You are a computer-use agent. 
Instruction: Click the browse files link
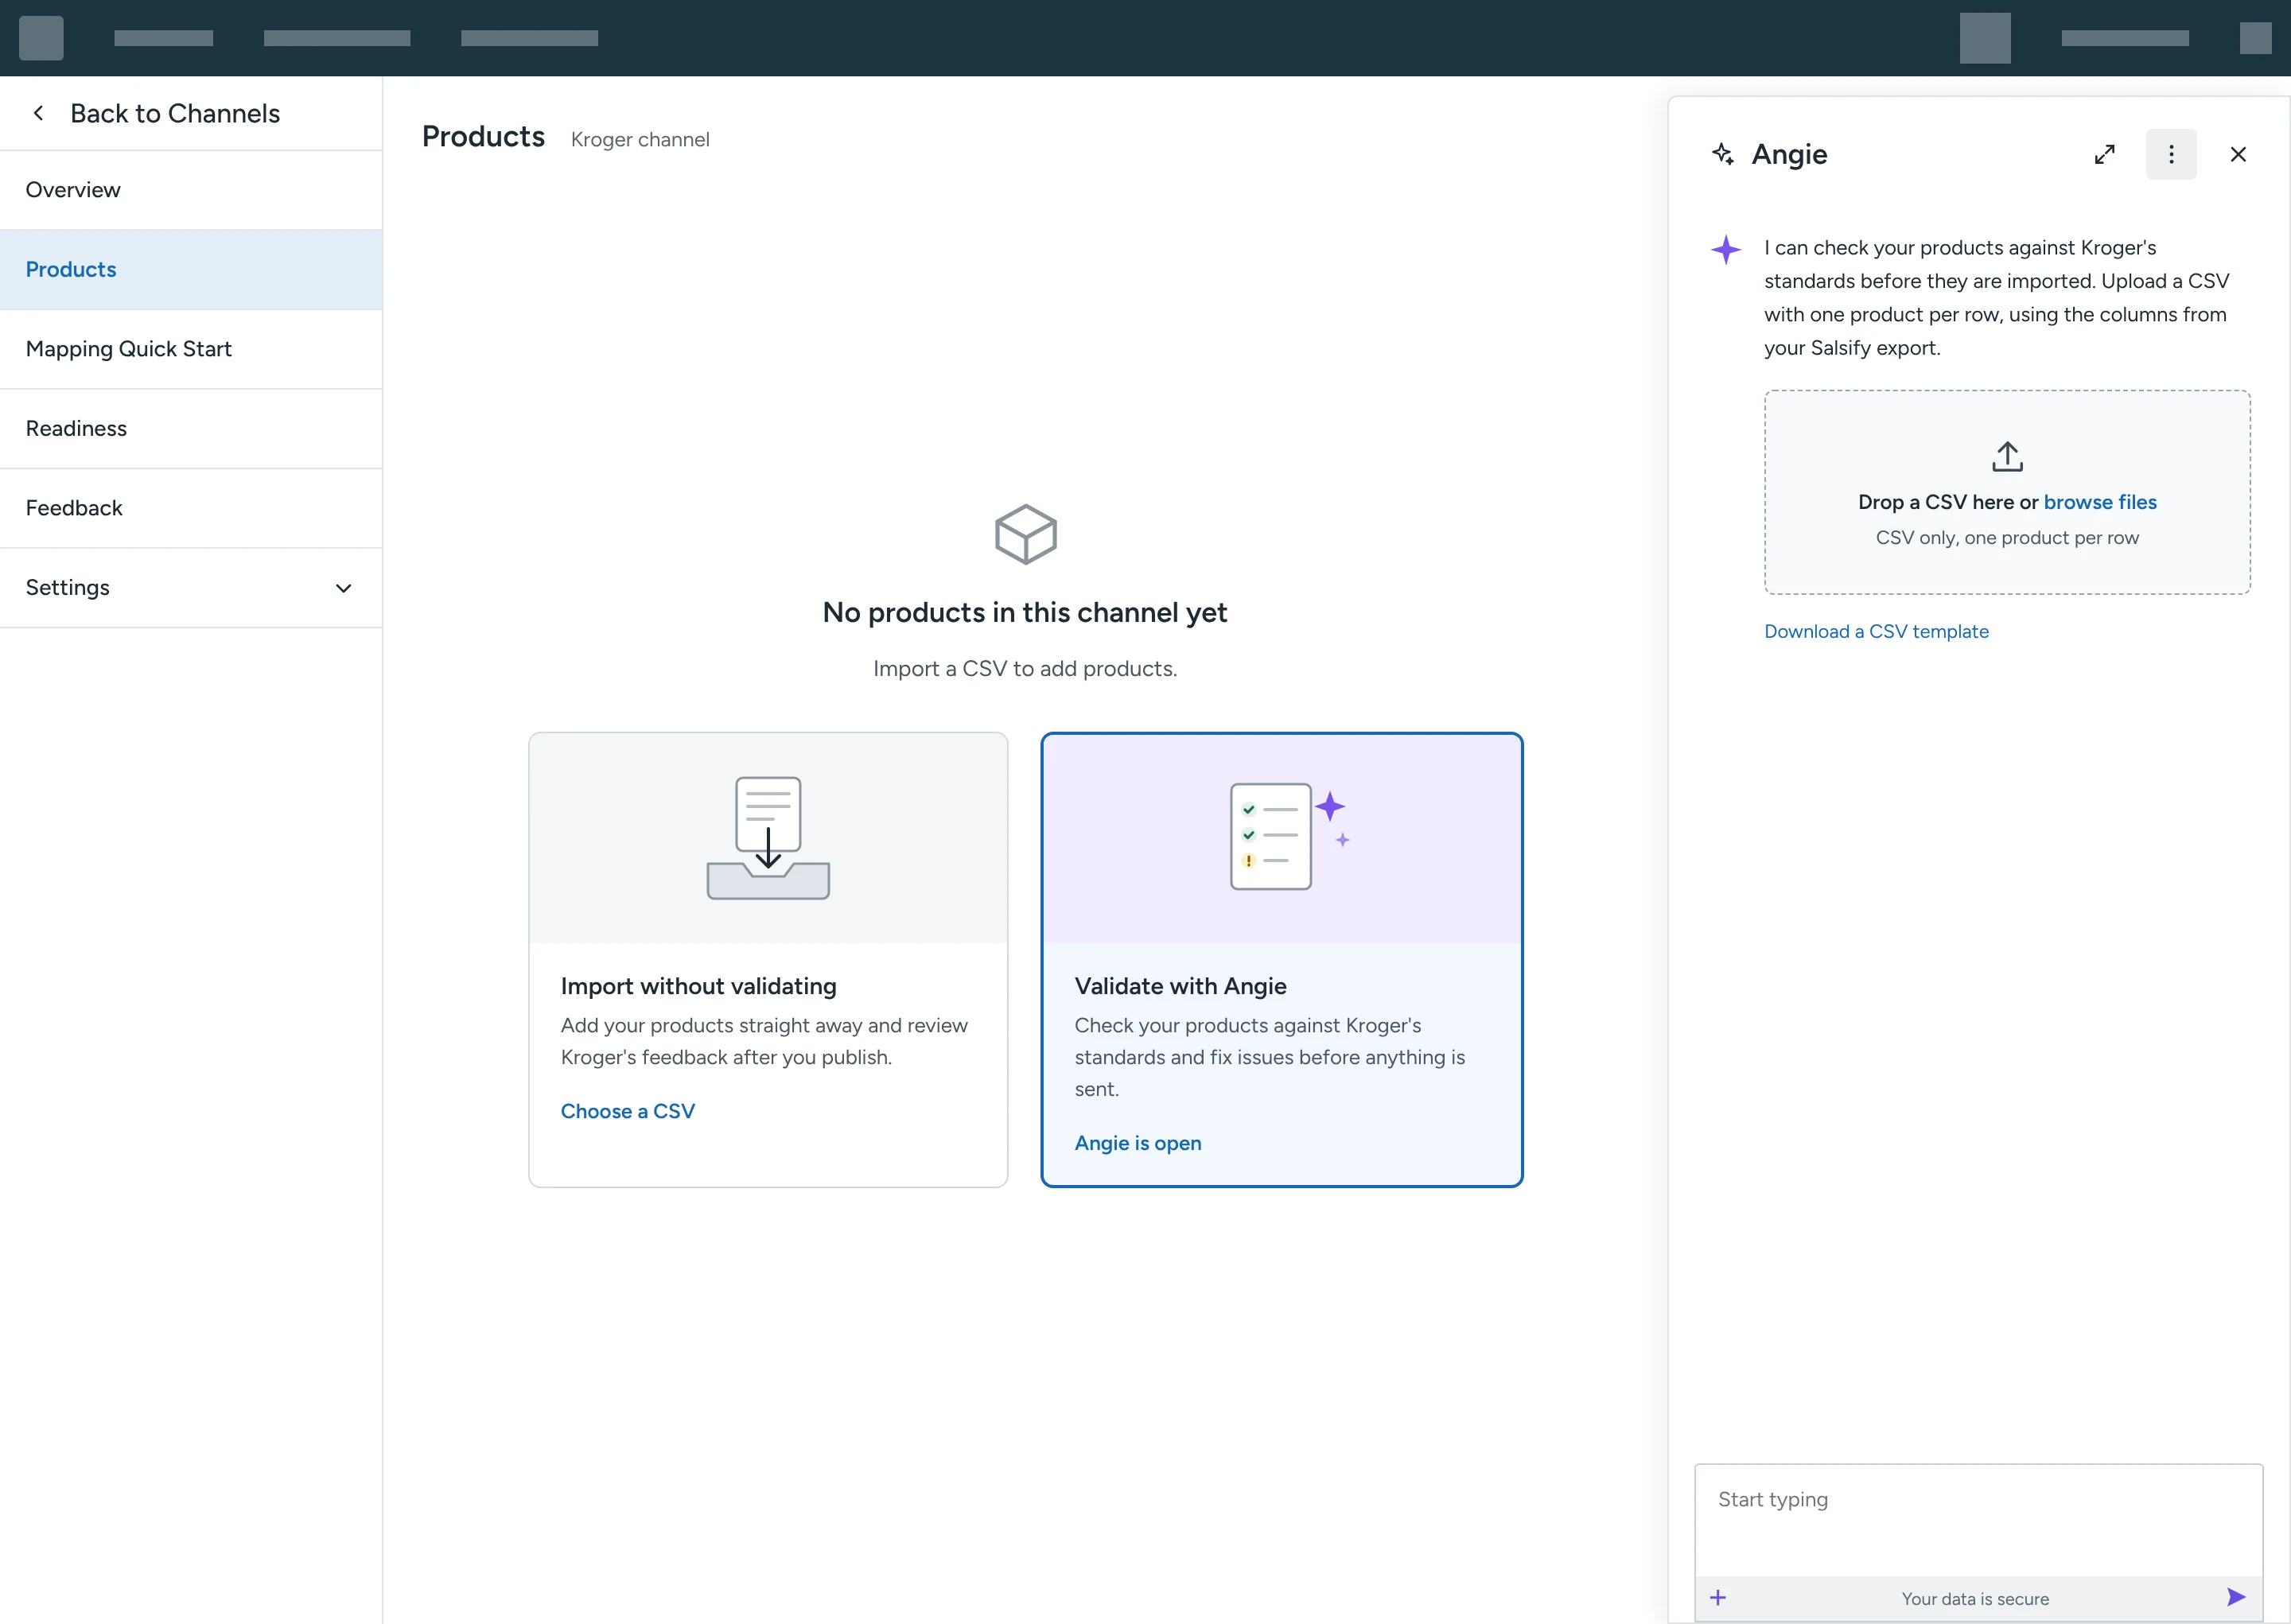pyautogui.click(x=2099, y=502)
